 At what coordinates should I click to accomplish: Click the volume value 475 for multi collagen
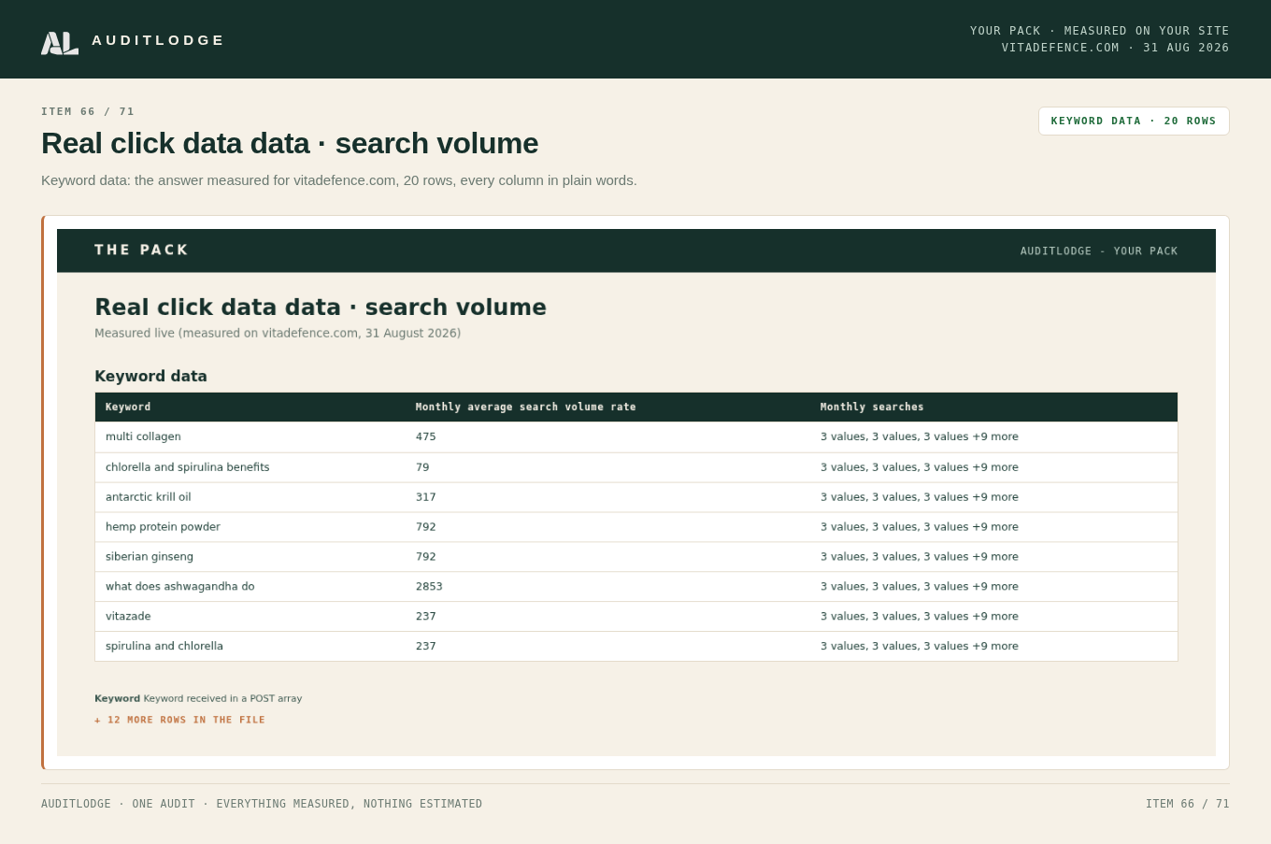click(426, 437)
